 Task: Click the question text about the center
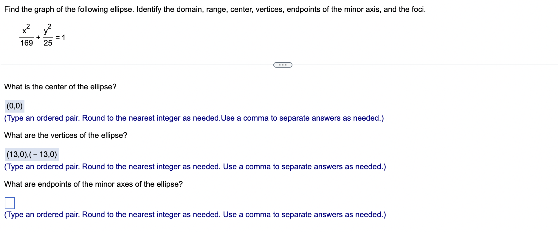[60, 87]
